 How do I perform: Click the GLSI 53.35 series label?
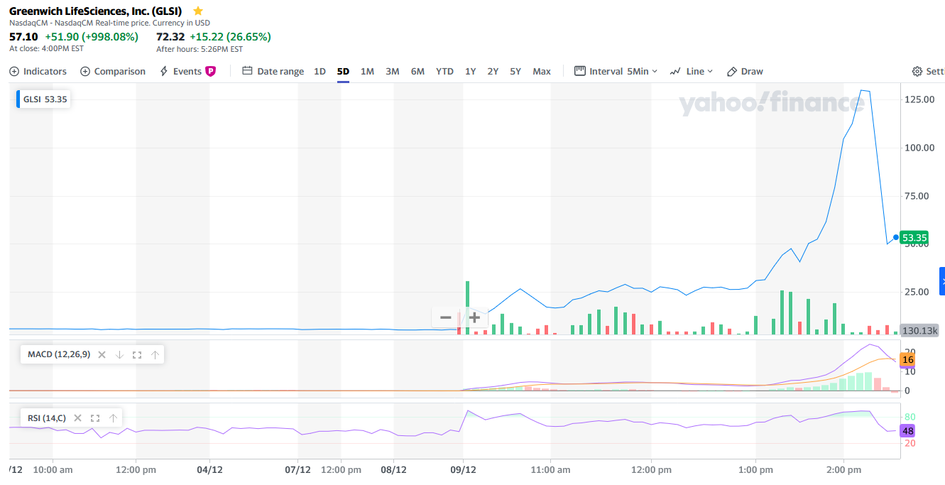tap(45, 99)
